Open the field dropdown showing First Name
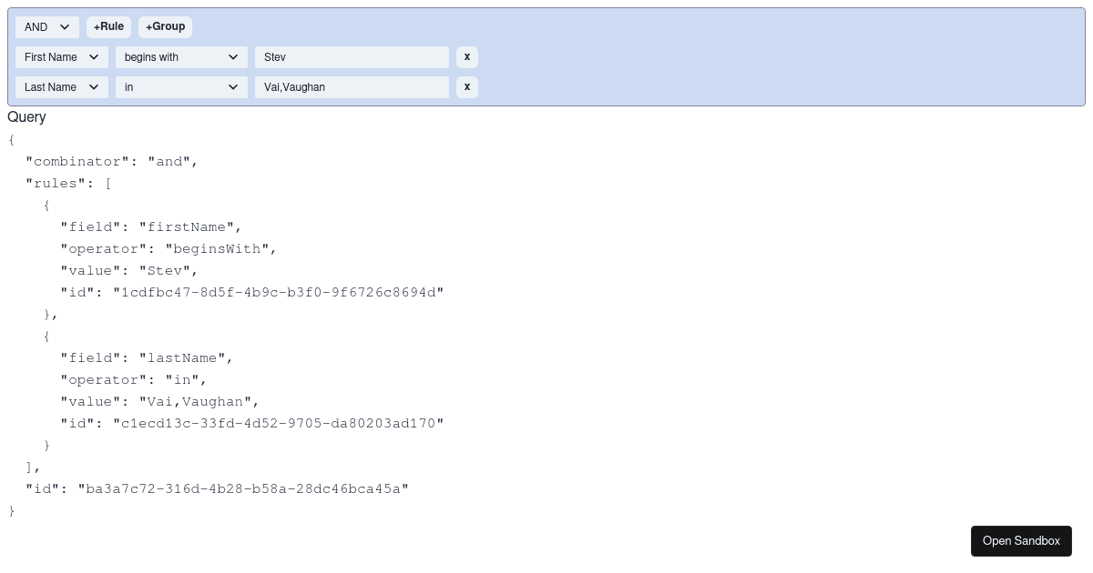 coord(61,56)
